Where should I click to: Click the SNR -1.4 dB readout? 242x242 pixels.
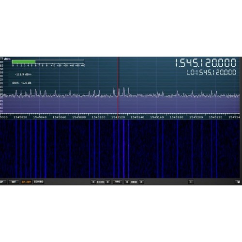coord(22,83)
